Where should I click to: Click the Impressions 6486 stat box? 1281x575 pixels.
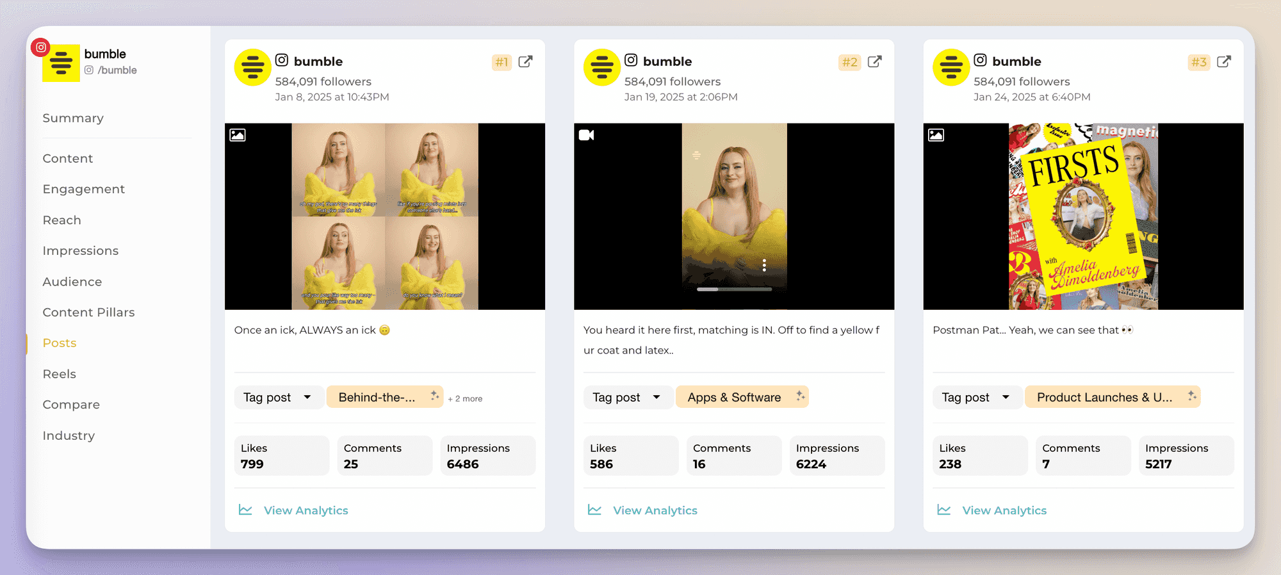coord(488,455)
